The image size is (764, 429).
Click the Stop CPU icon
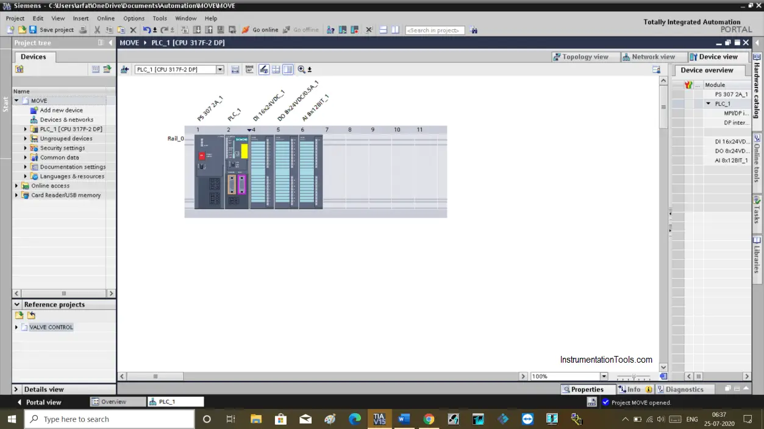(x=354, y=30)
